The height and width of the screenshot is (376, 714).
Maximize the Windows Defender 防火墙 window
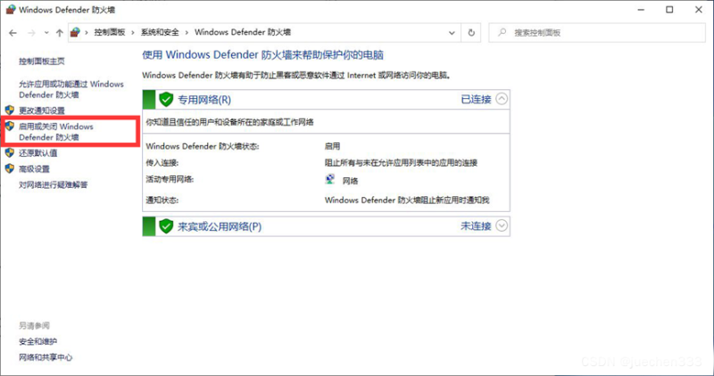[669, 10]
